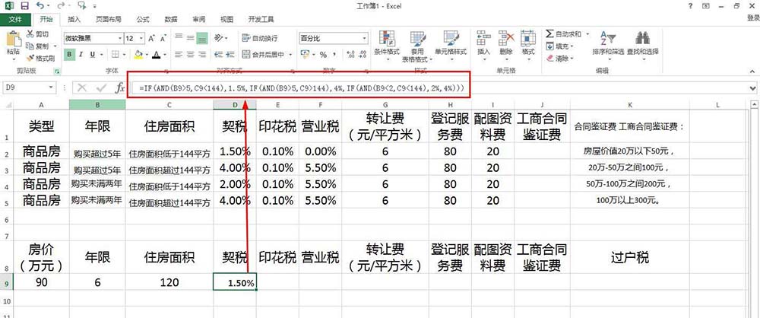Expand the Fill (填充) dropdown
The image size is (760, 318).
(x=572, y=46)
